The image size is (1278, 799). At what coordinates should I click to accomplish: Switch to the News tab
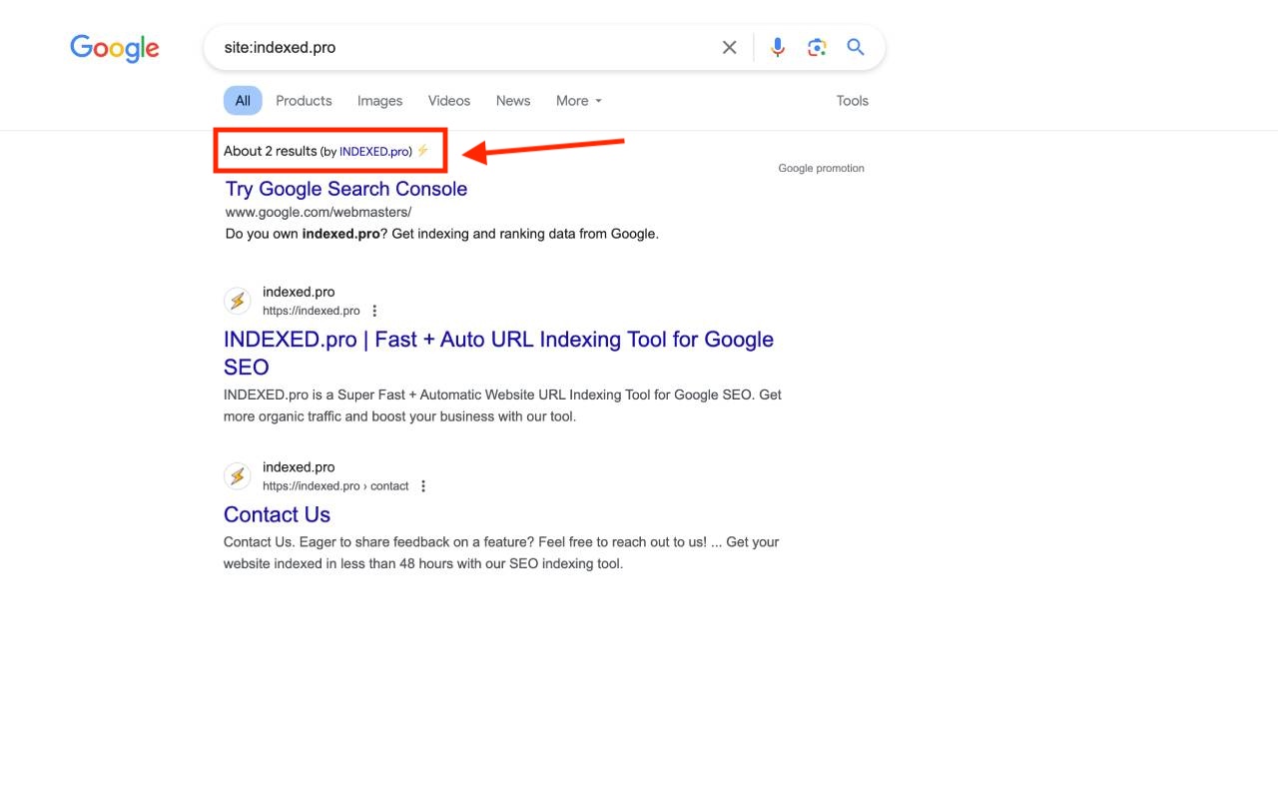pyautogui.click(x=513, y=101)
